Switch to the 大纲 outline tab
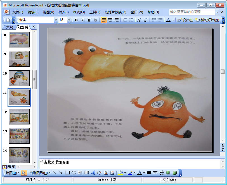This screenshot has height=185, width=227. [x=10, y=27]
